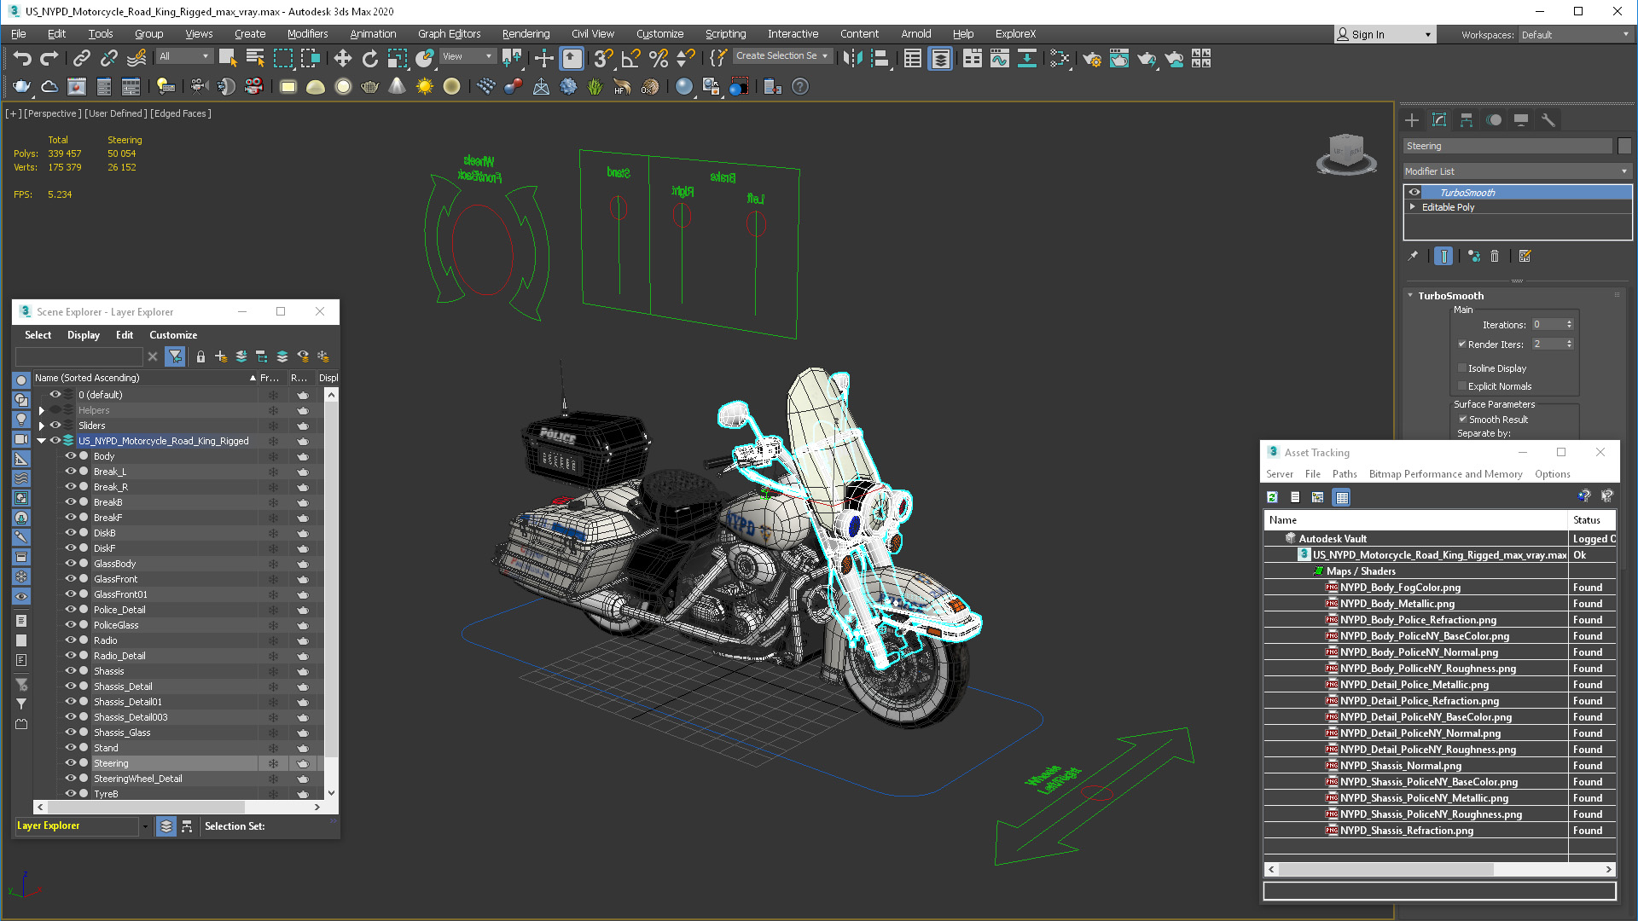Viewport: 1638px width, 921px height.
Task: Open the View reference coordinate dropdown
Action: click(x=468, y=56)
